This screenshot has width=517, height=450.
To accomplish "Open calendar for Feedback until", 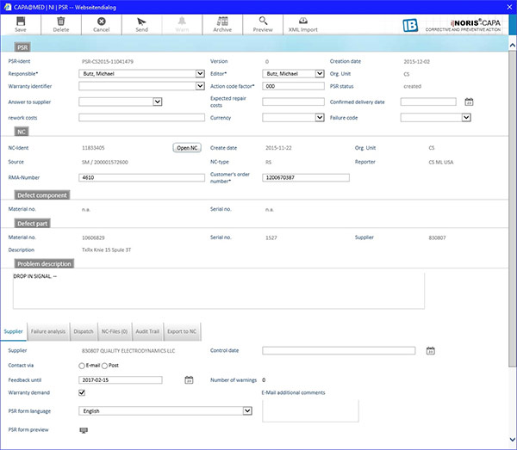I will pos(189,380).
